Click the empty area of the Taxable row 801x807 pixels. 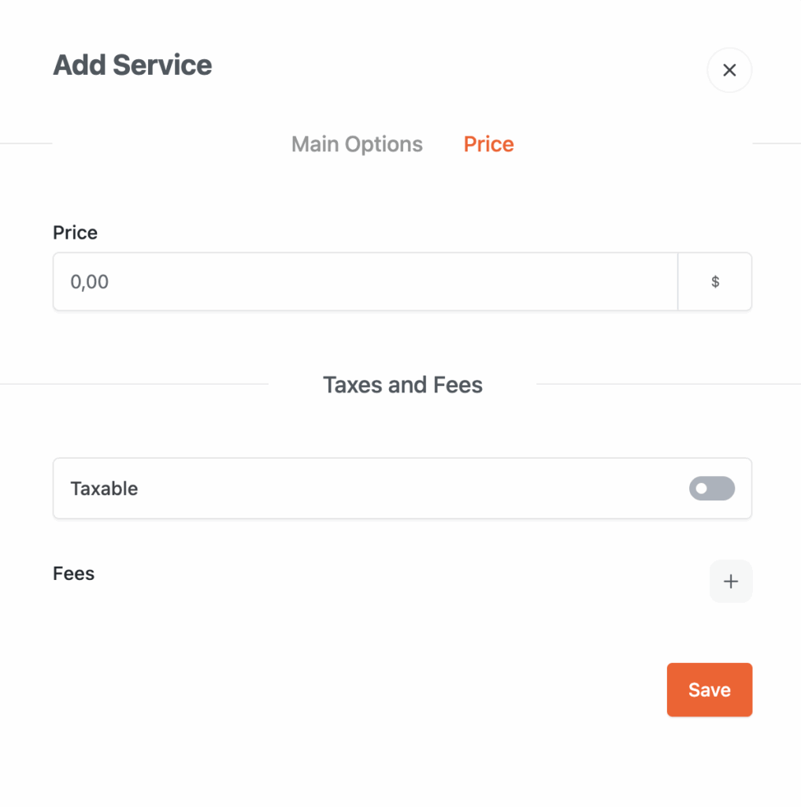click(394, 489)
